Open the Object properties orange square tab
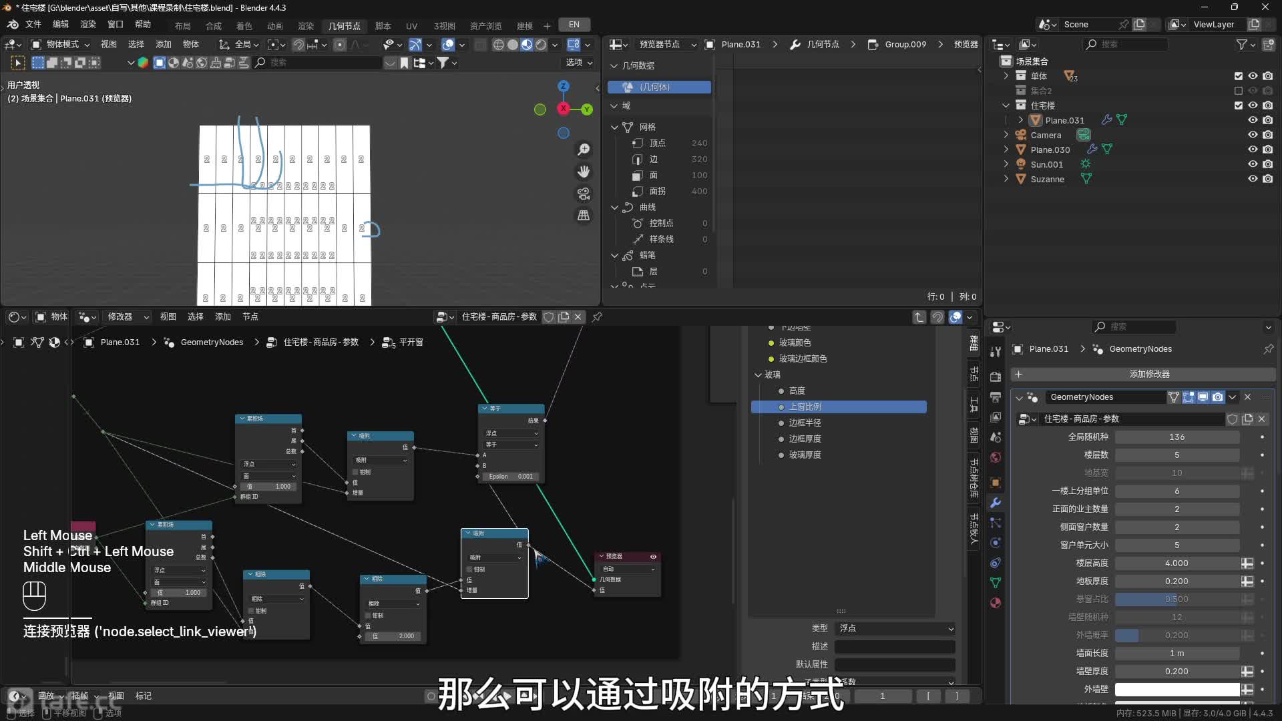The width and height of the screenshot is (1282, 721). [996, 482]
